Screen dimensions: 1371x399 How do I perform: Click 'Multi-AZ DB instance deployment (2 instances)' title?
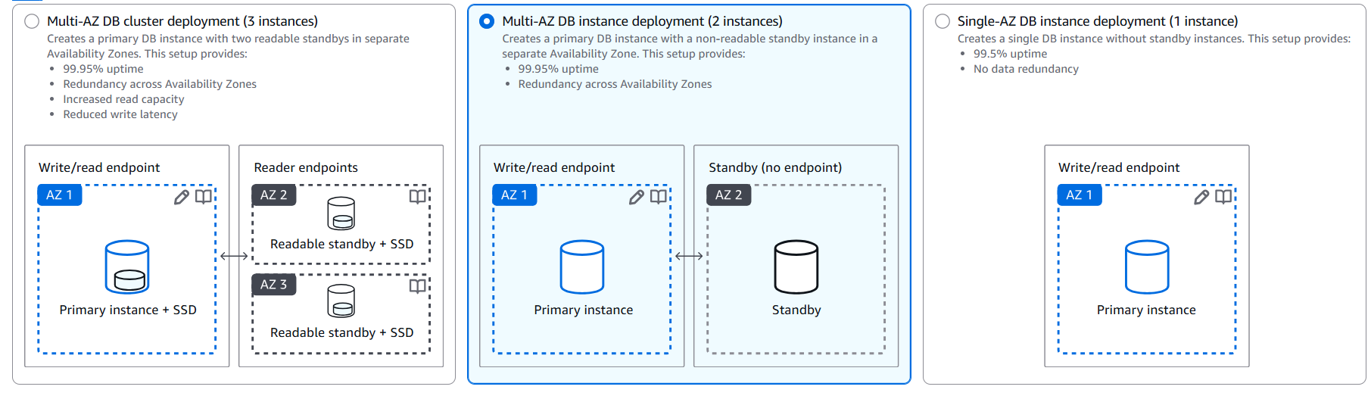(x=643, y=21)
